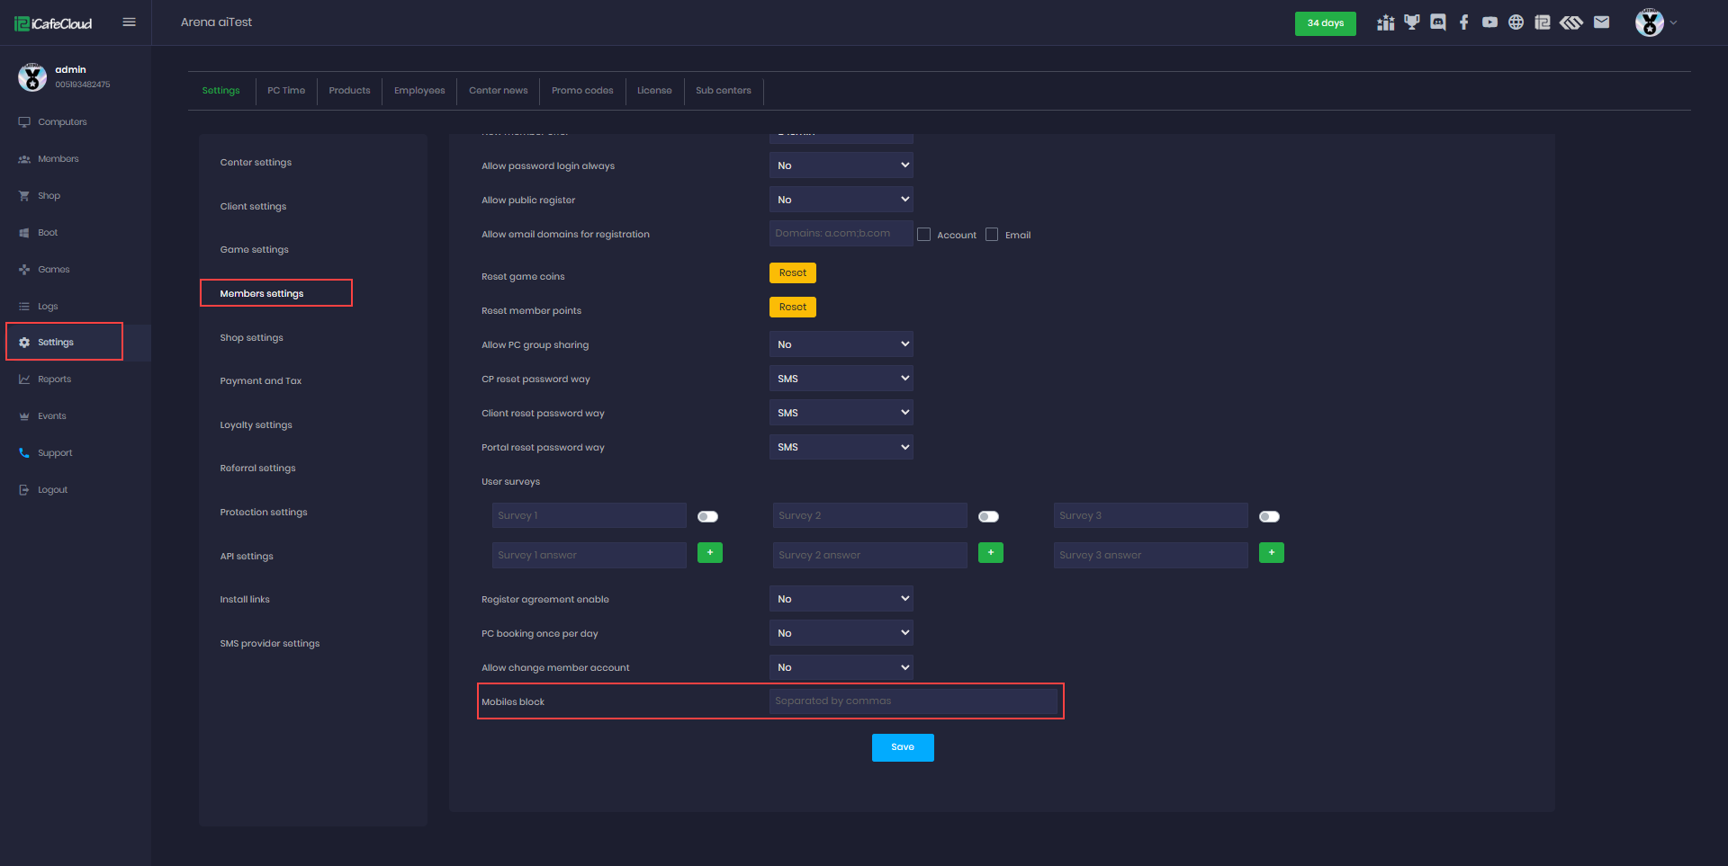1728x866 pixels.
Task: Open the Facebook page icon
Action: pos(1464,22)
